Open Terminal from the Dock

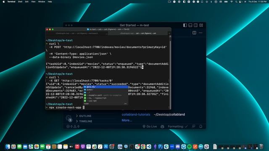point(132,146)
